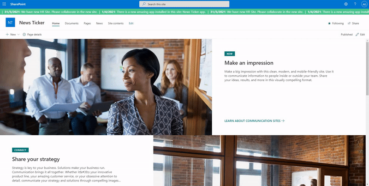This screenshot has height=186, width=369.
Task: Click the page vertical scrollbar
Action: point(367,69)
